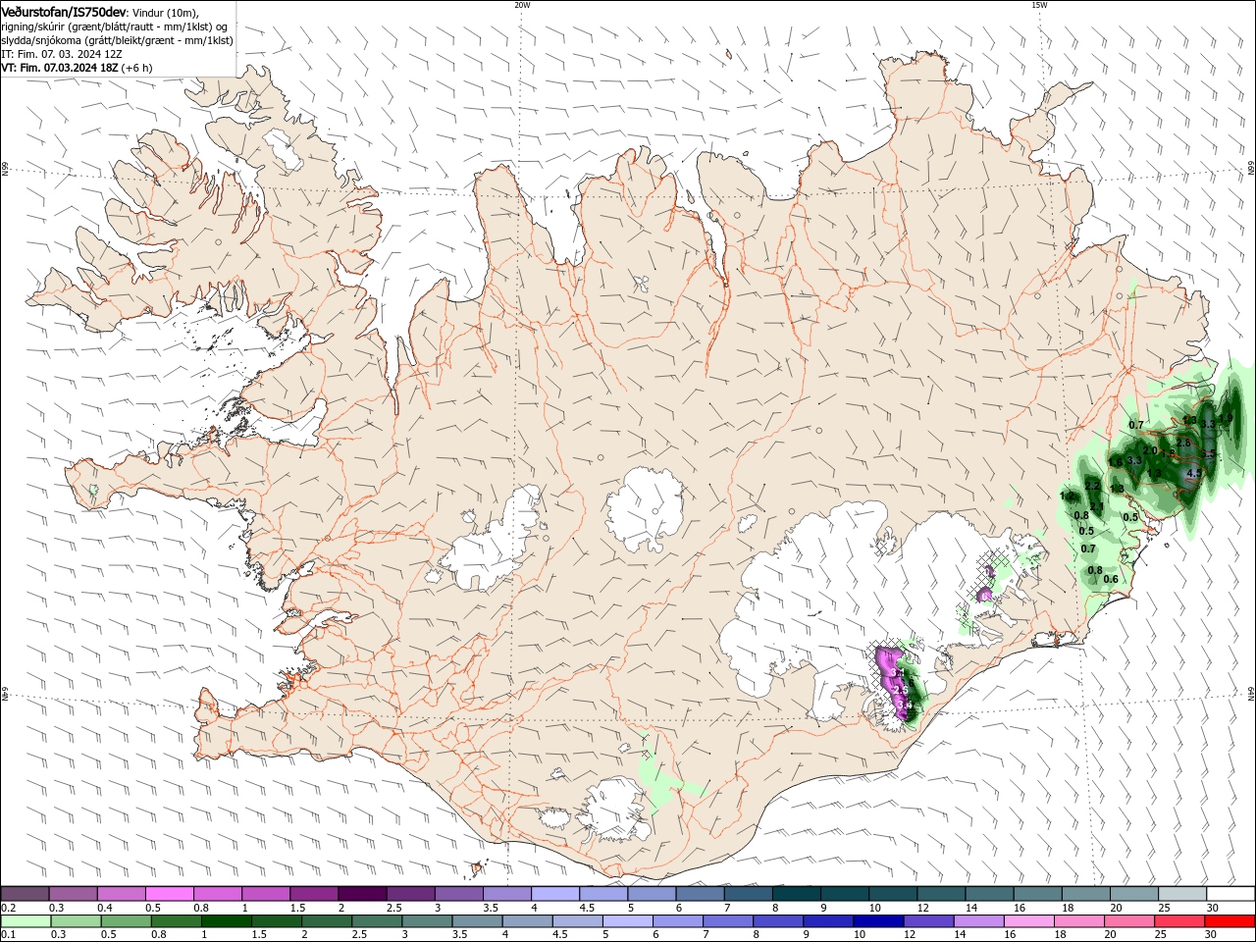Pick the lower legend swatch starting at 25
Screen dimensions: 1256x942
pos(1179,921)
